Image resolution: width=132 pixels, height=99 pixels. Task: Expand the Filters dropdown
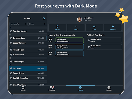37,24
